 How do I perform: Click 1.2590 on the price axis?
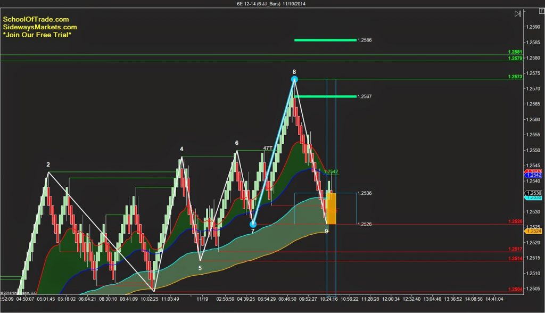533,27
